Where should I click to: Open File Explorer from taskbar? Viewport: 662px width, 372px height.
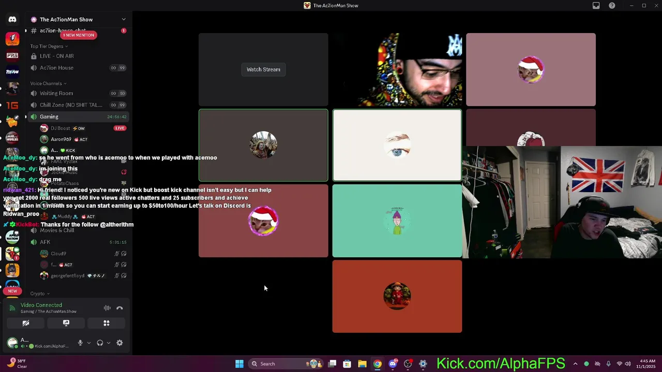pos(362,364)
